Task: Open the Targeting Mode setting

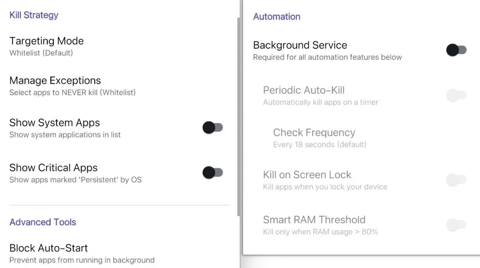Action: click(x=120, y=47)
